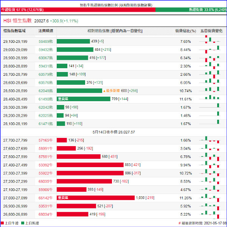This screenshot has width=227, height=227.
Task: Click the percentage 10.74%
Action: (186, 91)
